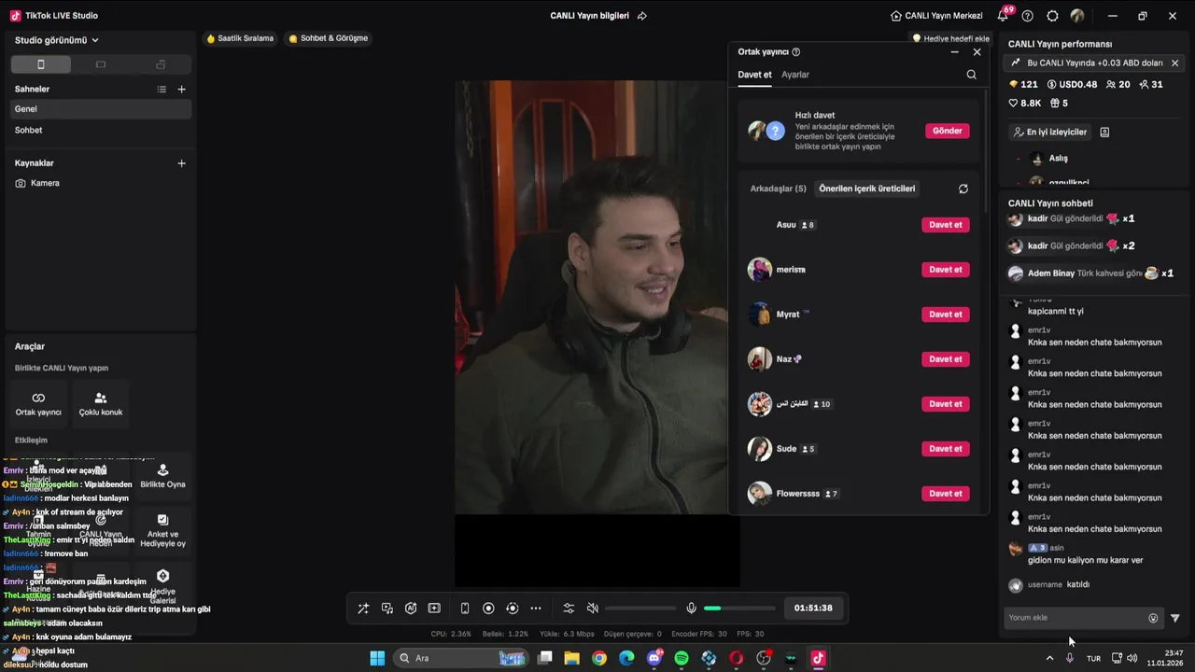
Task: Open the Birlikte Oyna tool
Action: (162, 477)
